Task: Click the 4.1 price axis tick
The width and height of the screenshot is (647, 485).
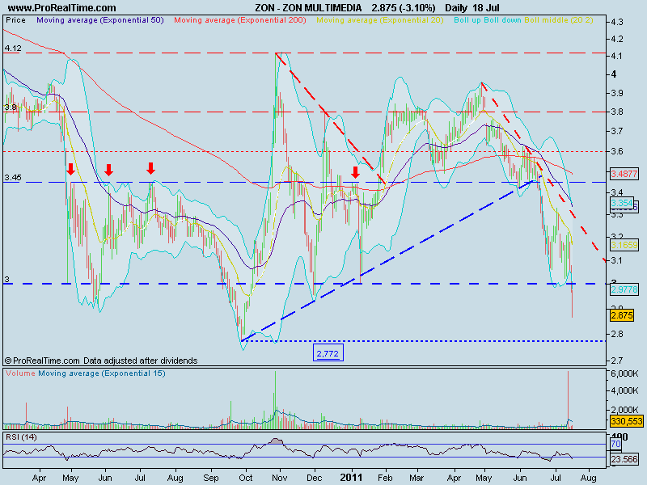Action: pos(617,56)
